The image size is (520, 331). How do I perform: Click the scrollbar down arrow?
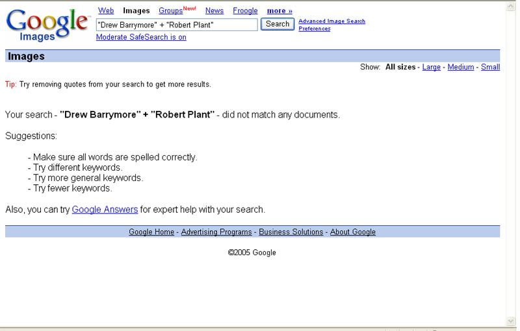(511, 321)
